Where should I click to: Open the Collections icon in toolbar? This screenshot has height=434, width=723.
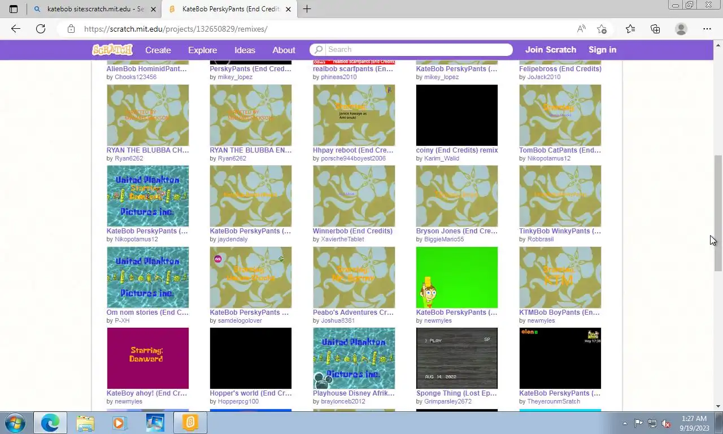655,29
